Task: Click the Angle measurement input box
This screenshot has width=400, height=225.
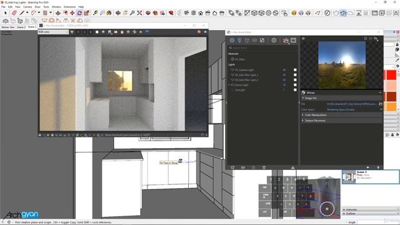Action: 377,222
